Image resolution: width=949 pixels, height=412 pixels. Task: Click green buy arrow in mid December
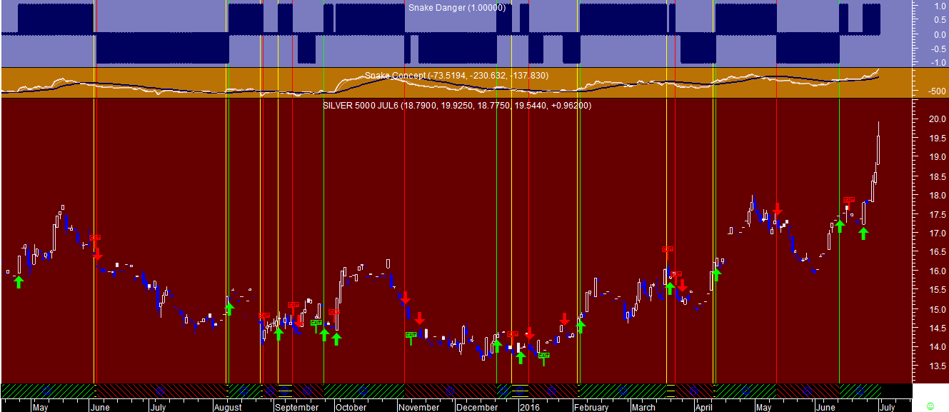(498, 346)
